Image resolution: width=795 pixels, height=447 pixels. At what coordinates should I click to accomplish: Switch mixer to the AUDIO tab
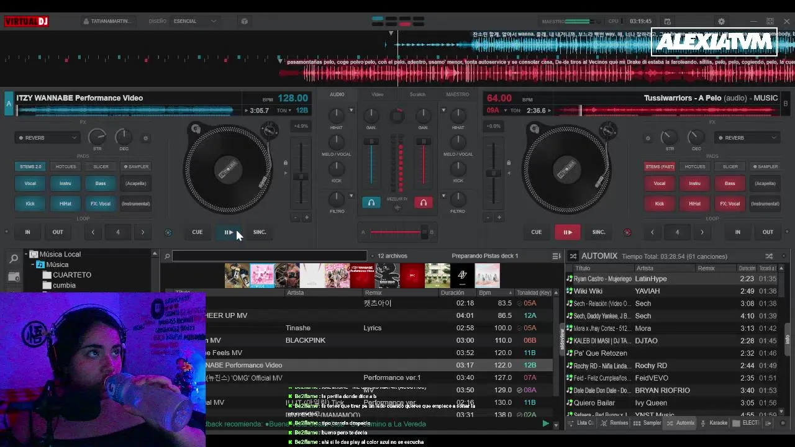point(337,94)
